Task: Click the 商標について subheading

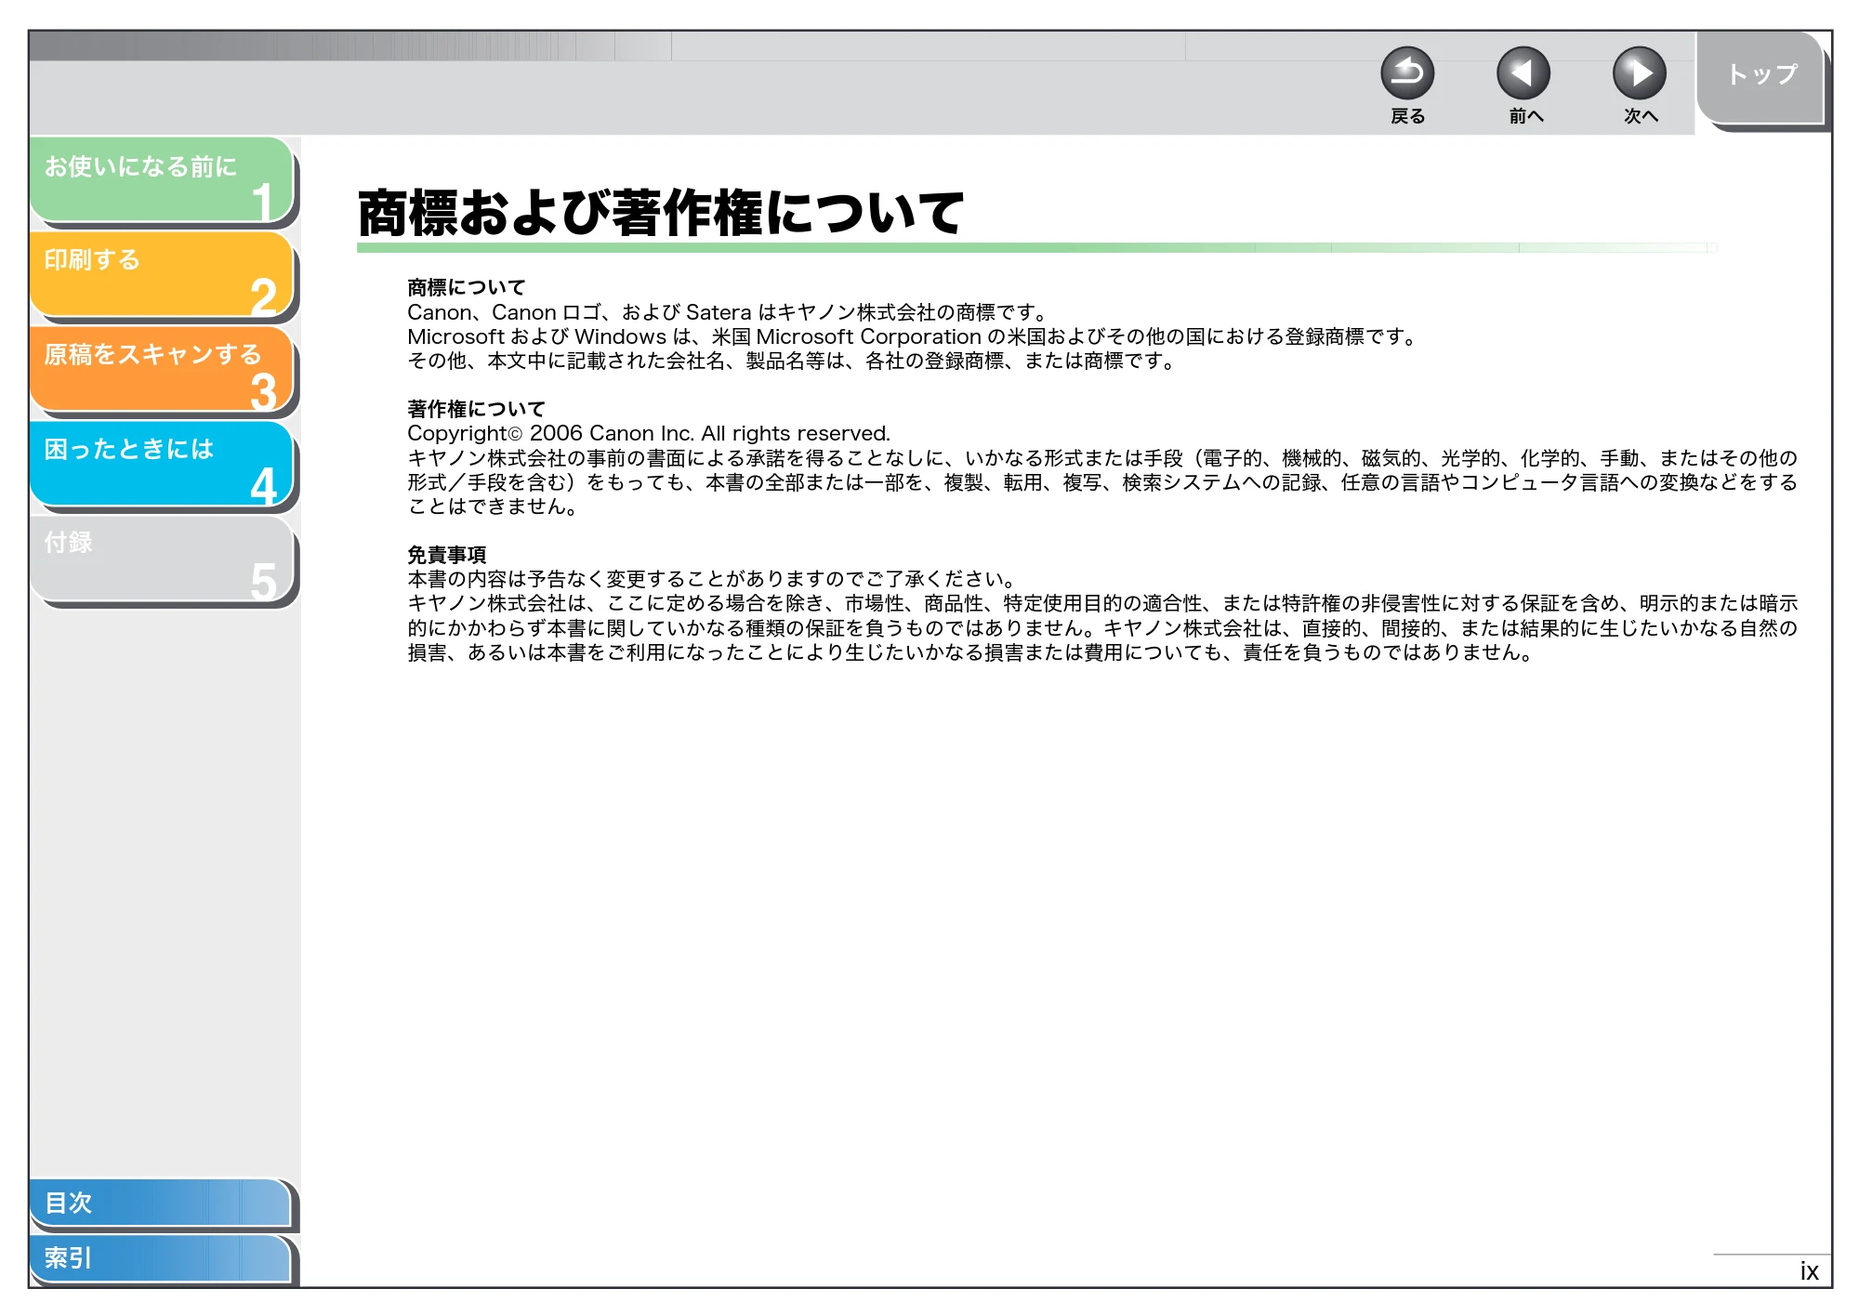Action: (466, 287)
